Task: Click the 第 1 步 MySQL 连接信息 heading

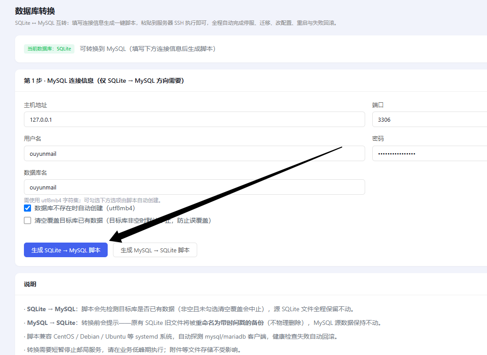Action: click(x=104, y=81)
